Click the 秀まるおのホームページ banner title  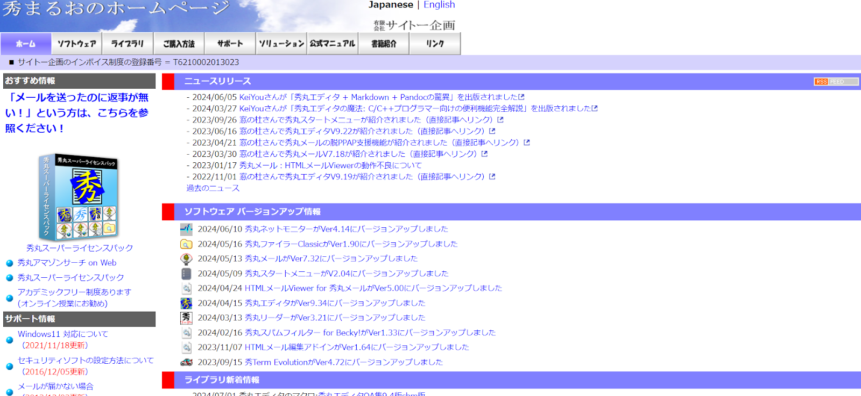(116, 10)
